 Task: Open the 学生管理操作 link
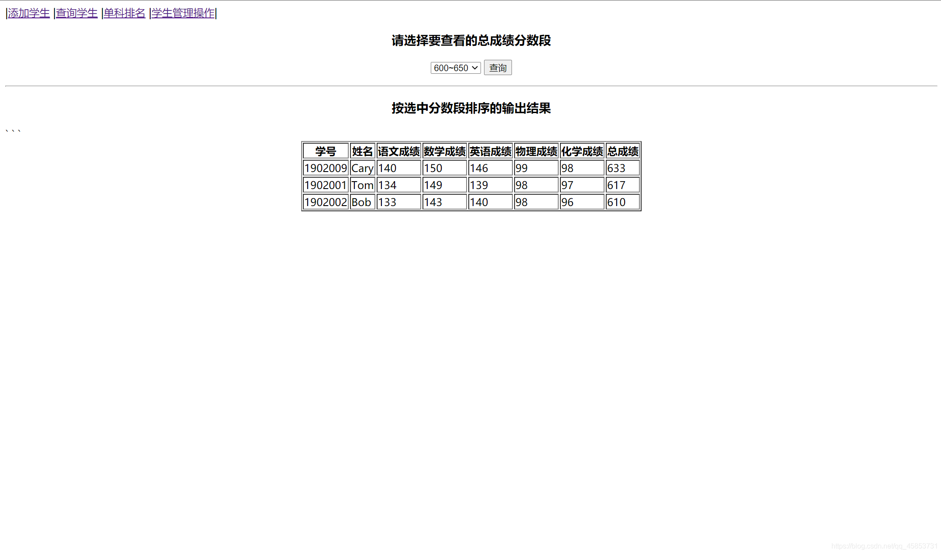[183, 13]
